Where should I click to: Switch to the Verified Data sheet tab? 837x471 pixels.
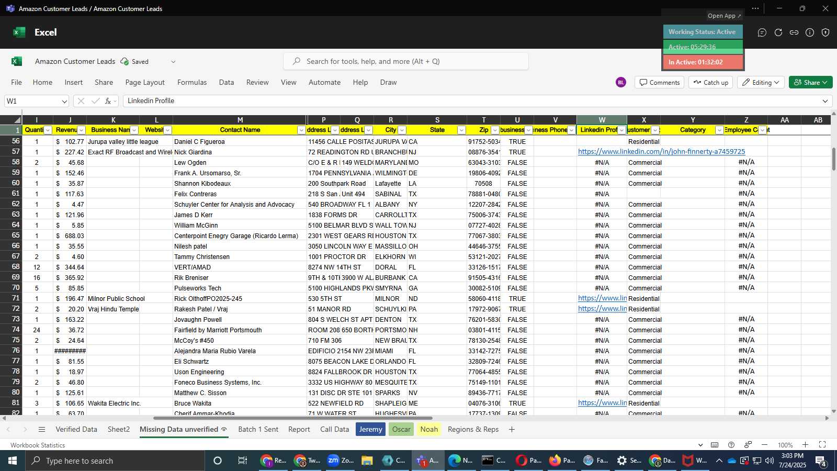76,430
